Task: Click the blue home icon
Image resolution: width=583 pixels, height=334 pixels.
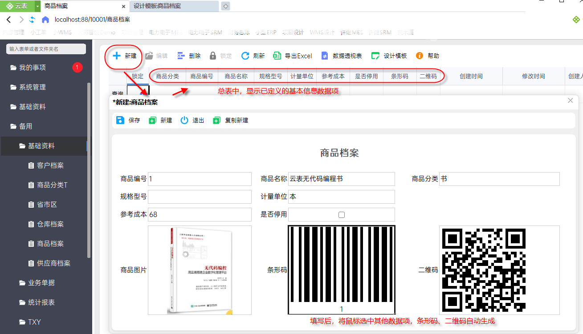Action: [45, 20]
